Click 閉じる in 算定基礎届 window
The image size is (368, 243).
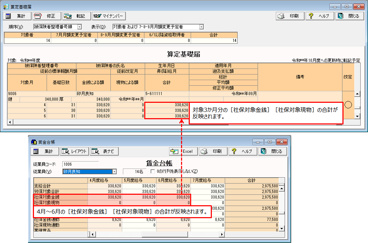[x=350, y=16]
